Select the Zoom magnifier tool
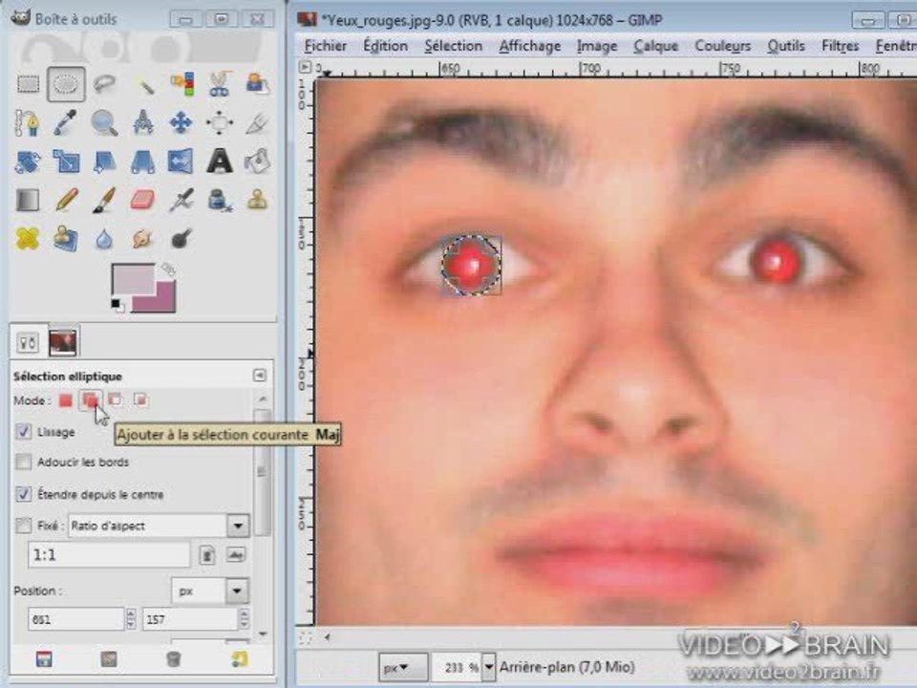The image size is (917, 688). point(104,123)
